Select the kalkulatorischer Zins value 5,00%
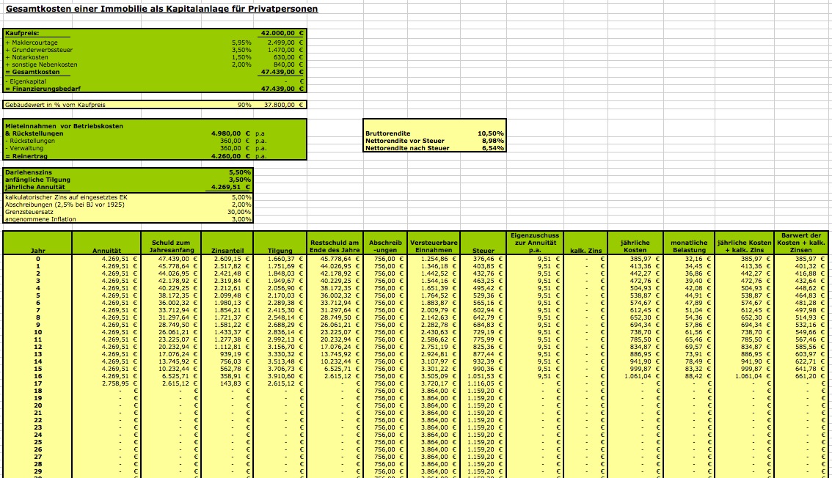This screenshot has width=832, height=478. click(x=241, y=197)
